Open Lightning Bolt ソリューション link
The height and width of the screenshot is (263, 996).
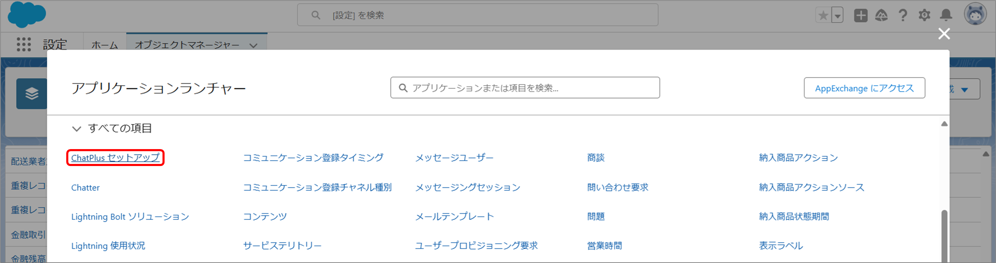click(130, 217)
